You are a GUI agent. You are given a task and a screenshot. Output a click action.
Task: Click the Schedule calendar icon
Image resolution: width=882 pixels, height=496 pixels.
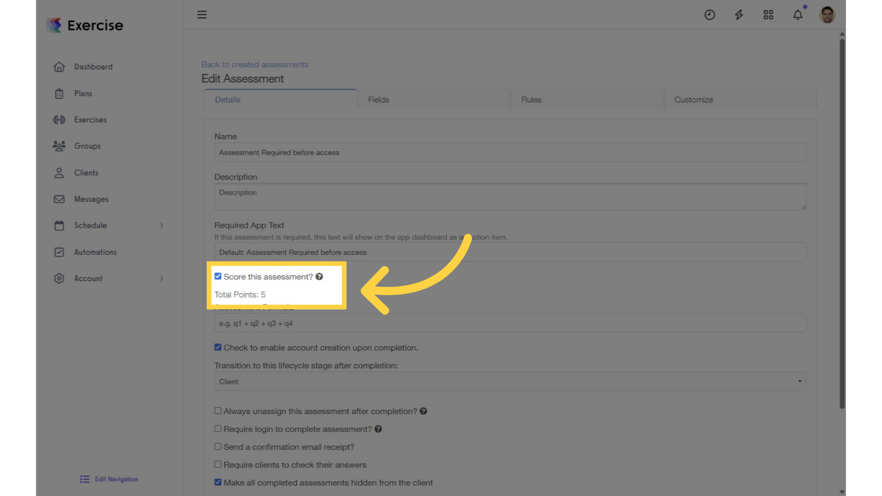click(x=59, y=225)
